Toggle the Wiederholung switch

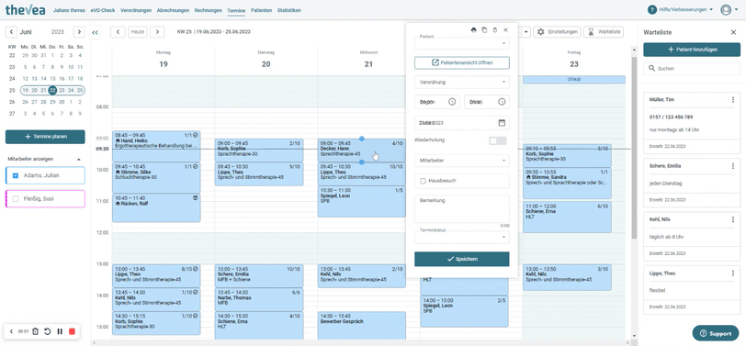498,140
